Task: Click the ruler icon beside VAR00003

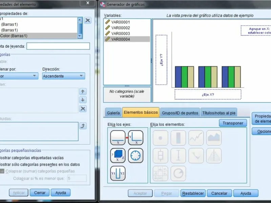Action: tap(107, 33)
